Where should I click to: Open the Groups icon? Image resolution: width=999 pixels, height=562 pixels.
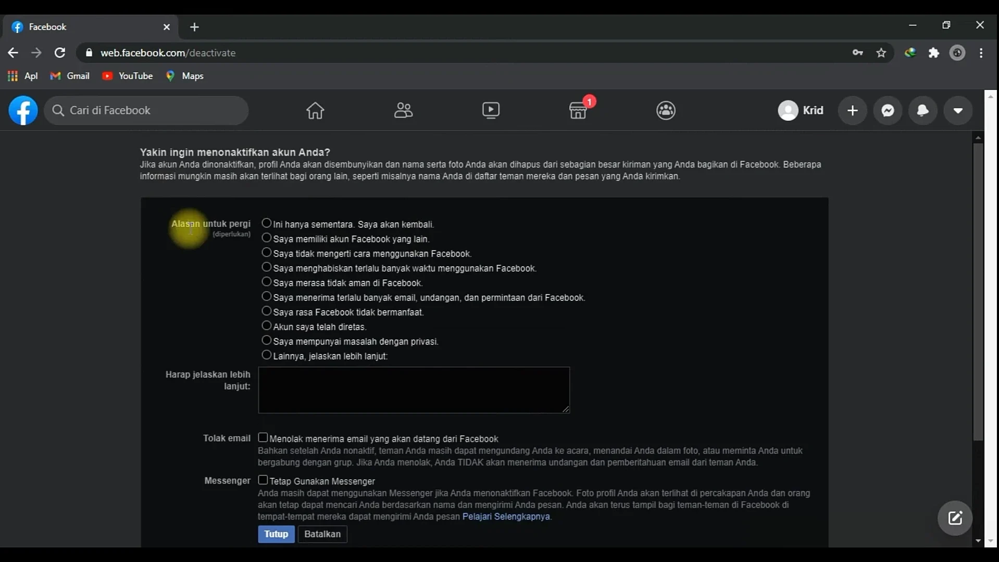click(666, 110)
